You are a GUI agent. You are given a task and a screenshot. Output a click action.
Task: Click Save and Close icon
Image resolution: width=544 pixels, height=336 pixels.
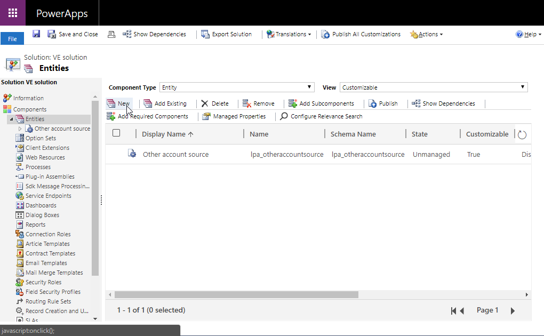pyautogui.click(x=52, y=34)
